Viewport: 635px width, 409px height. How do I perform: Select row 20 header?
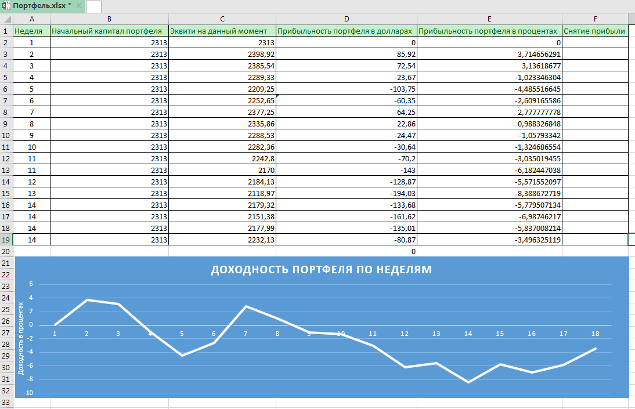pyautogui.click(x=6, y=251)
